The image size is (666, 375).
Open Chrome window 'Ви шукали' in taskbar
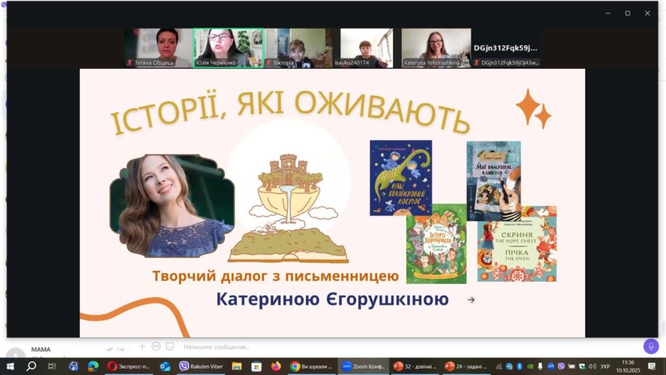311,367
